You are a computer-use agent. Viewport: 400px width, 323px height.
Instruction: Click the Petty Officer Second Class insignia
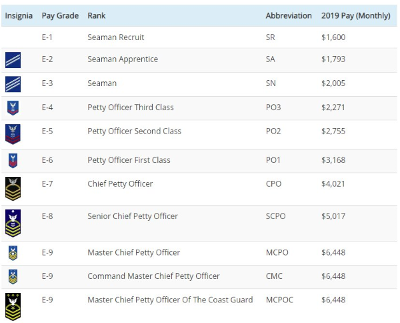pyautogui.click(x=13, y=133)
